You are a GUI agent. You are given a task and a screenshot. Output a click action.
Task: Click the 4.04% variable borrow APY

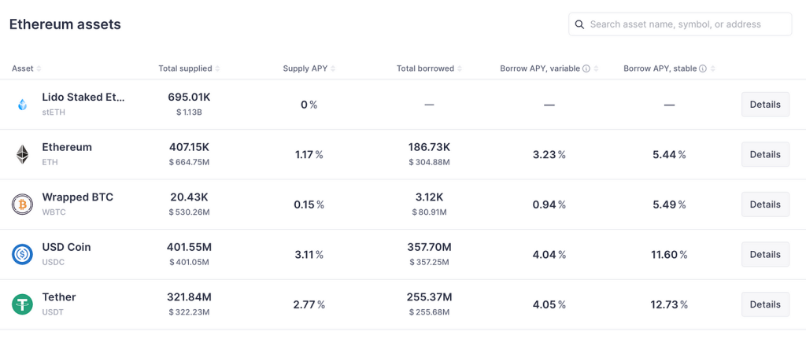click(549, 254)
